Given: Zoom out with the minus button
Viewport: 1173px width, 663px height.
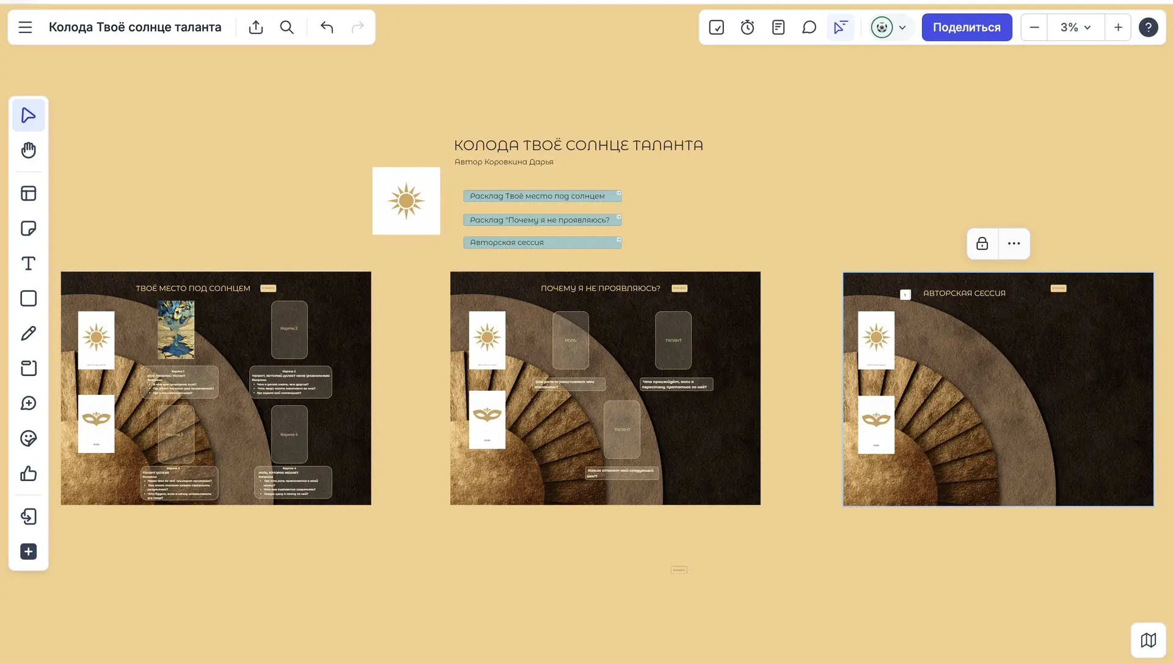Looking at the screenshot, I should 1034,27.
